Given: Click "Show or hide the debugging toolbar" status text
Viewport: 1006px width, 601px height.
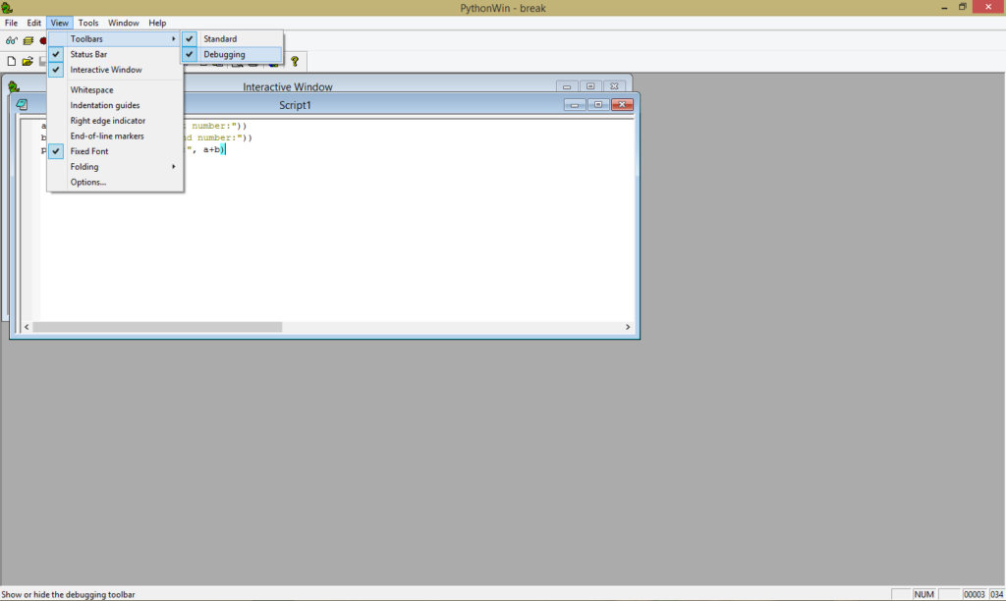Looking at the screenshot, I should click(68, 594).
